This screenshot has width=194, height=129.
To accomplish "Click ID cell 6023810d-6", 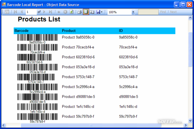I will (128, 57).
